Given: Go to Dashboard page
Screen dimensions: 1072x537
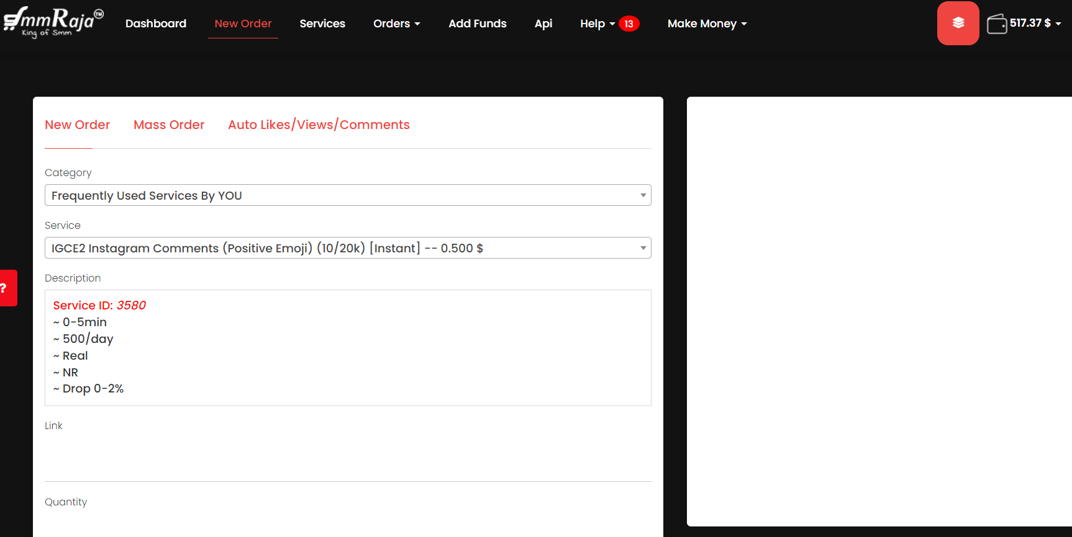Looking at the screenshot, I should coord(156,24).
